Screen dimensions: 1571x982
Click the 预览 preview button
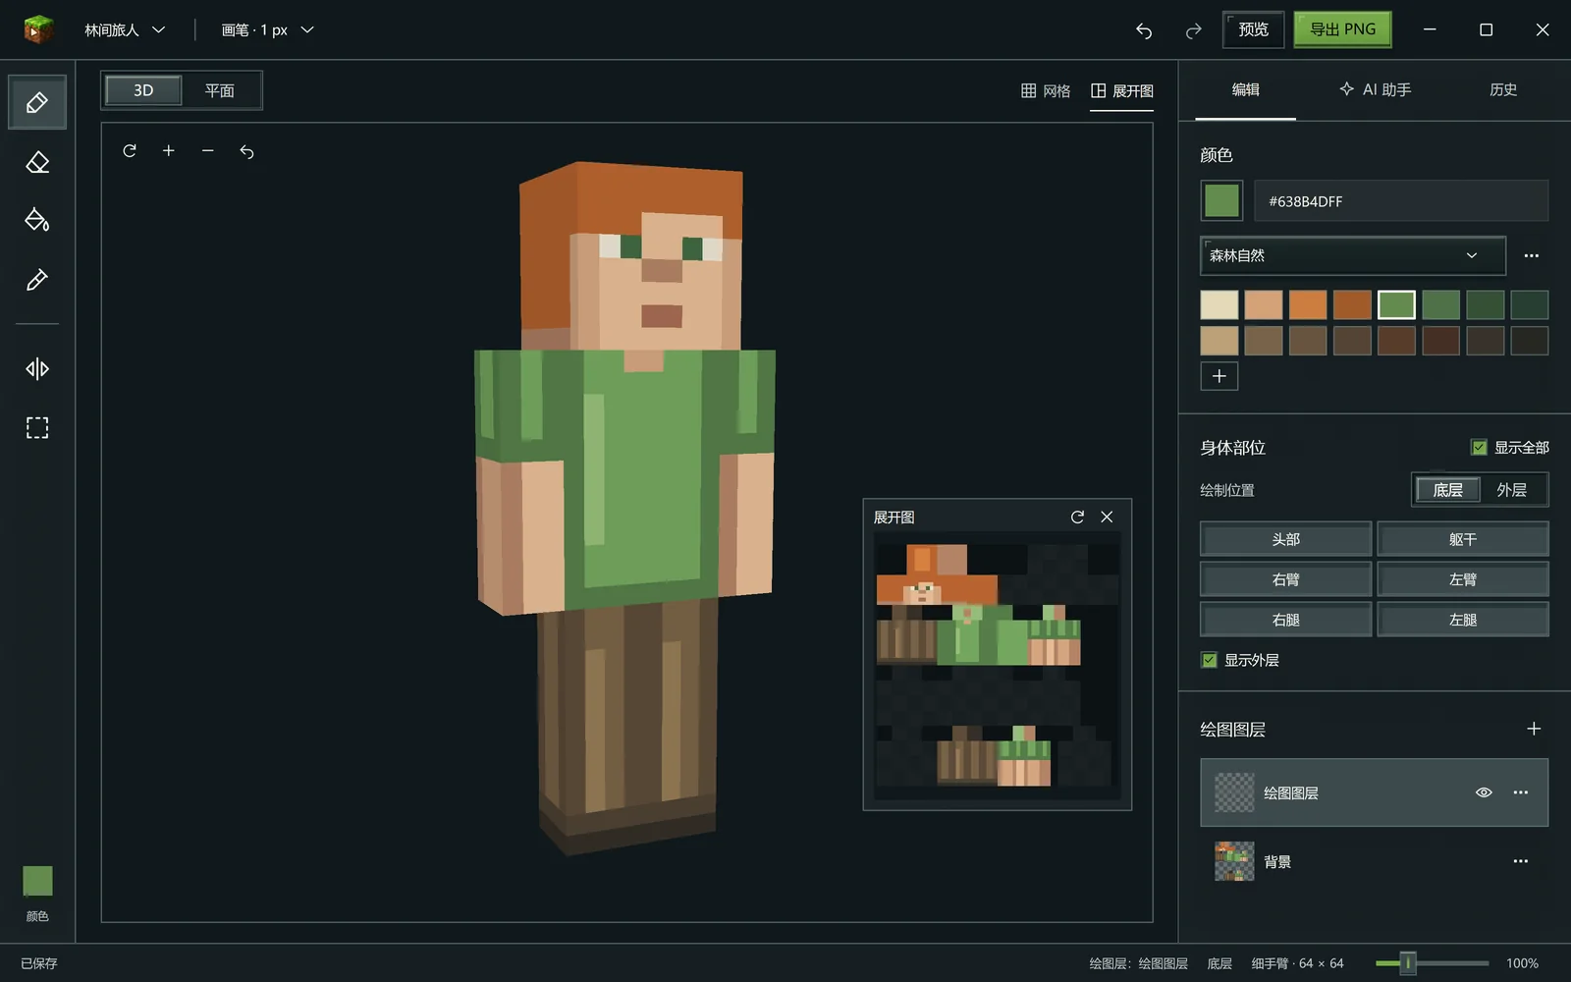pos(1253,29)
